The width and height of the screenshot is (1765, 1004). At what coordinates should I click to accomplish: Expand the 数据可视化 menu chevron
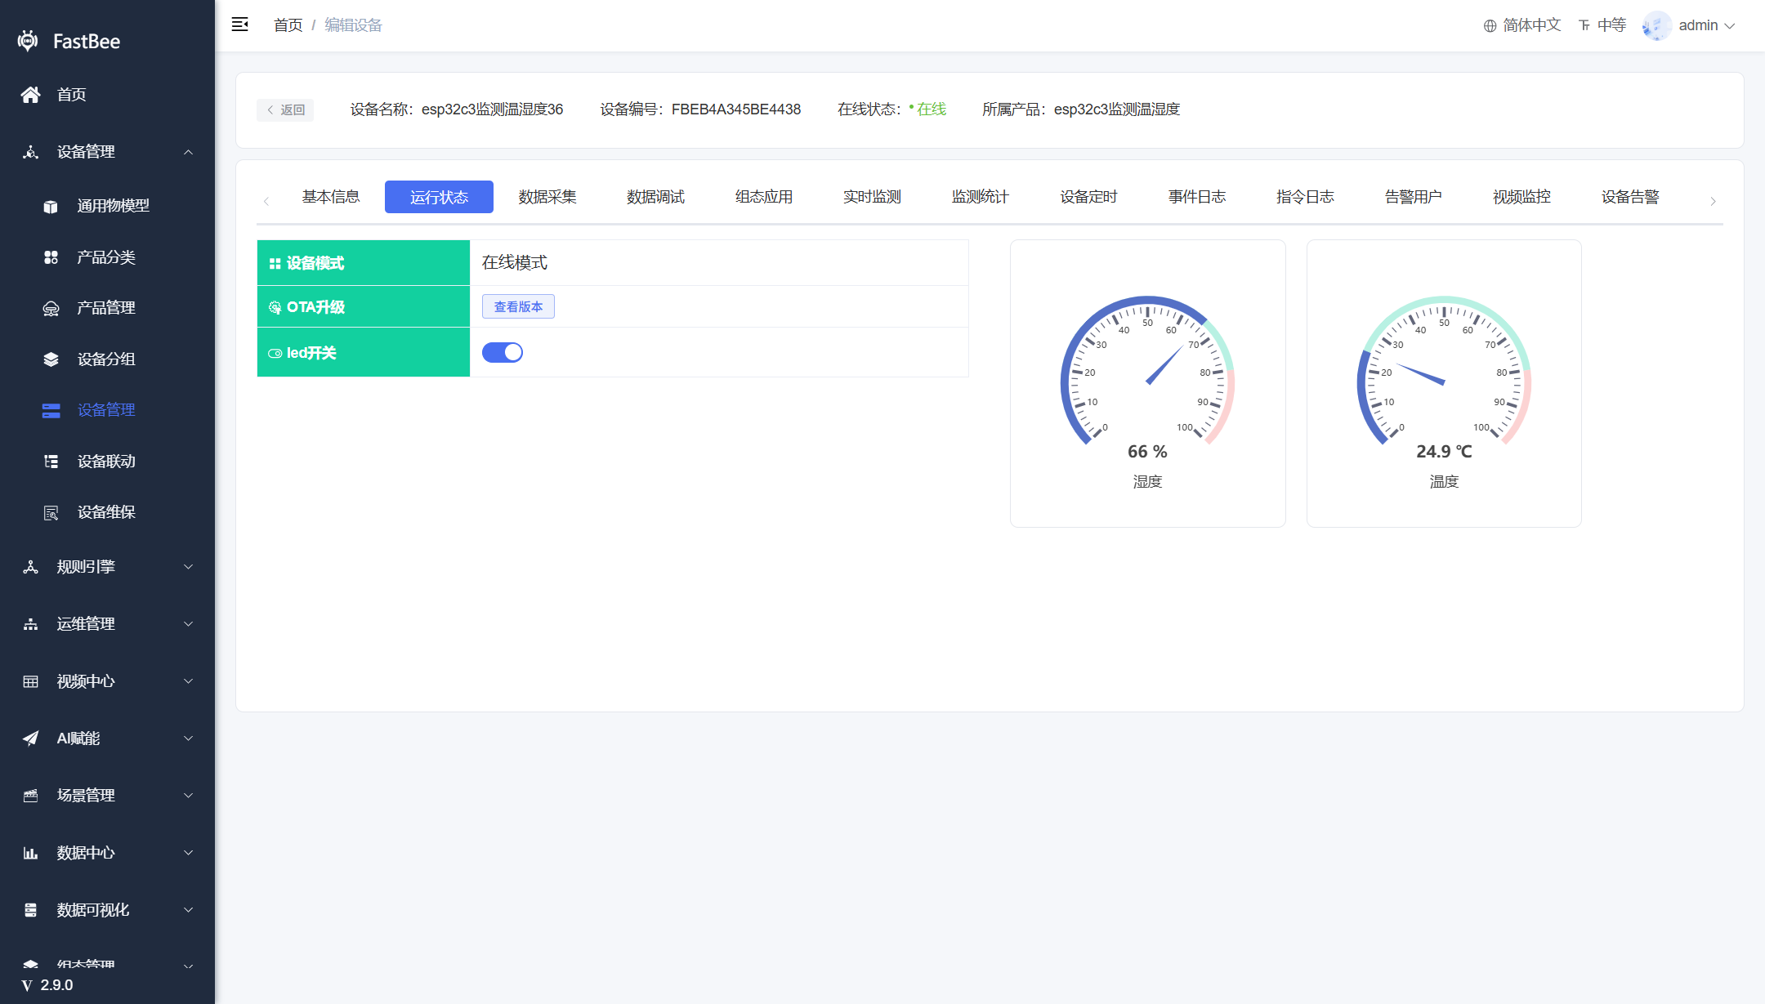(189, 910)
